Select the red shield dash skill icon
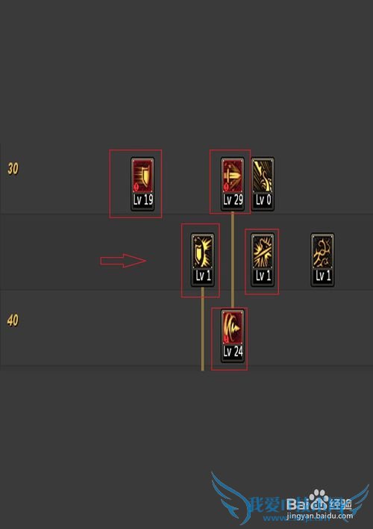The width and height of the screenshot is (373, 529). 142,176
